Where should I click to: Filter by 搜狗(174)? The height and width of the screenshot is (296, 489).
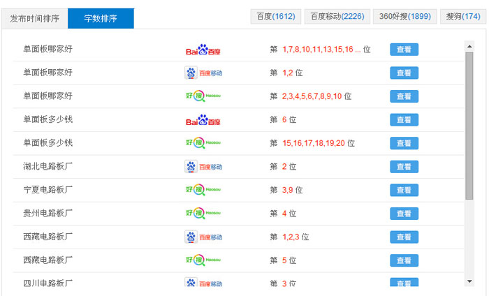tap(462, 17)
